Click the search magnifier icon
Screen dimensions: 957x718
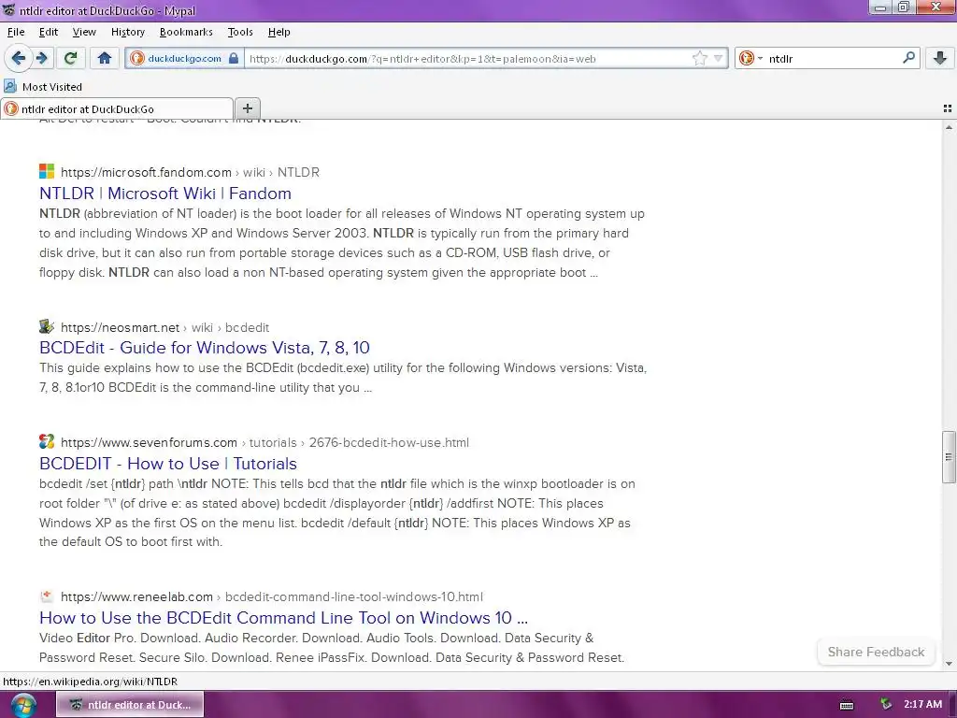click(908, 58)
